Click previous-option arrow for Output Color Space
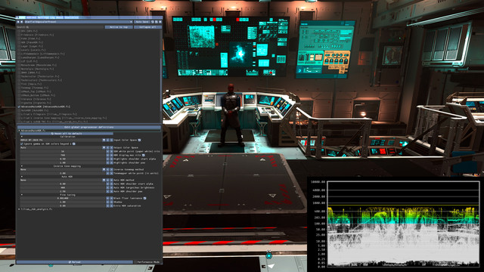The height and width of the screenshot is (272, 484). coord(107,148)
